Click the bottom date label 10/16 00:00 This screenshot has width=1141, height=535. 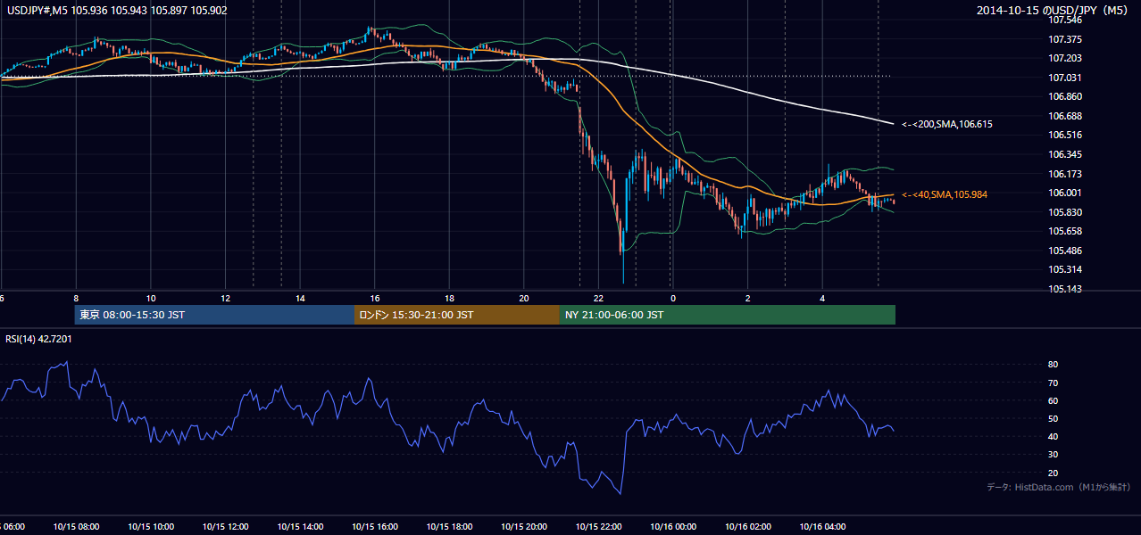pos(673,527)
